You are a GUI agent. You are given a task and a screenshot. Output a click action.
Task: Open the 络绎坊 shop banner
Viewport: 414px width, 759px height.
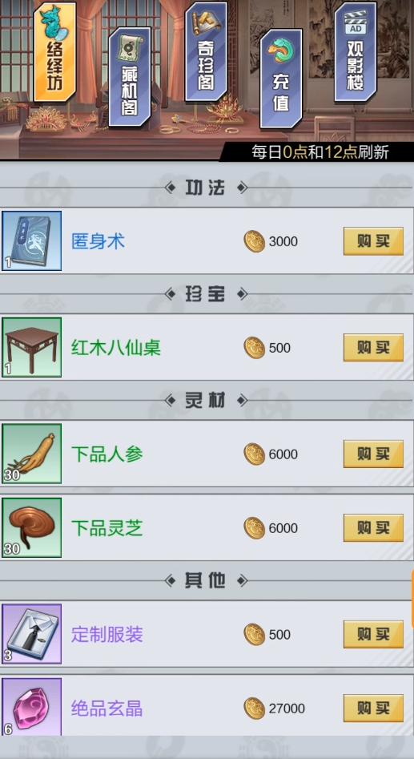[54, 52]
